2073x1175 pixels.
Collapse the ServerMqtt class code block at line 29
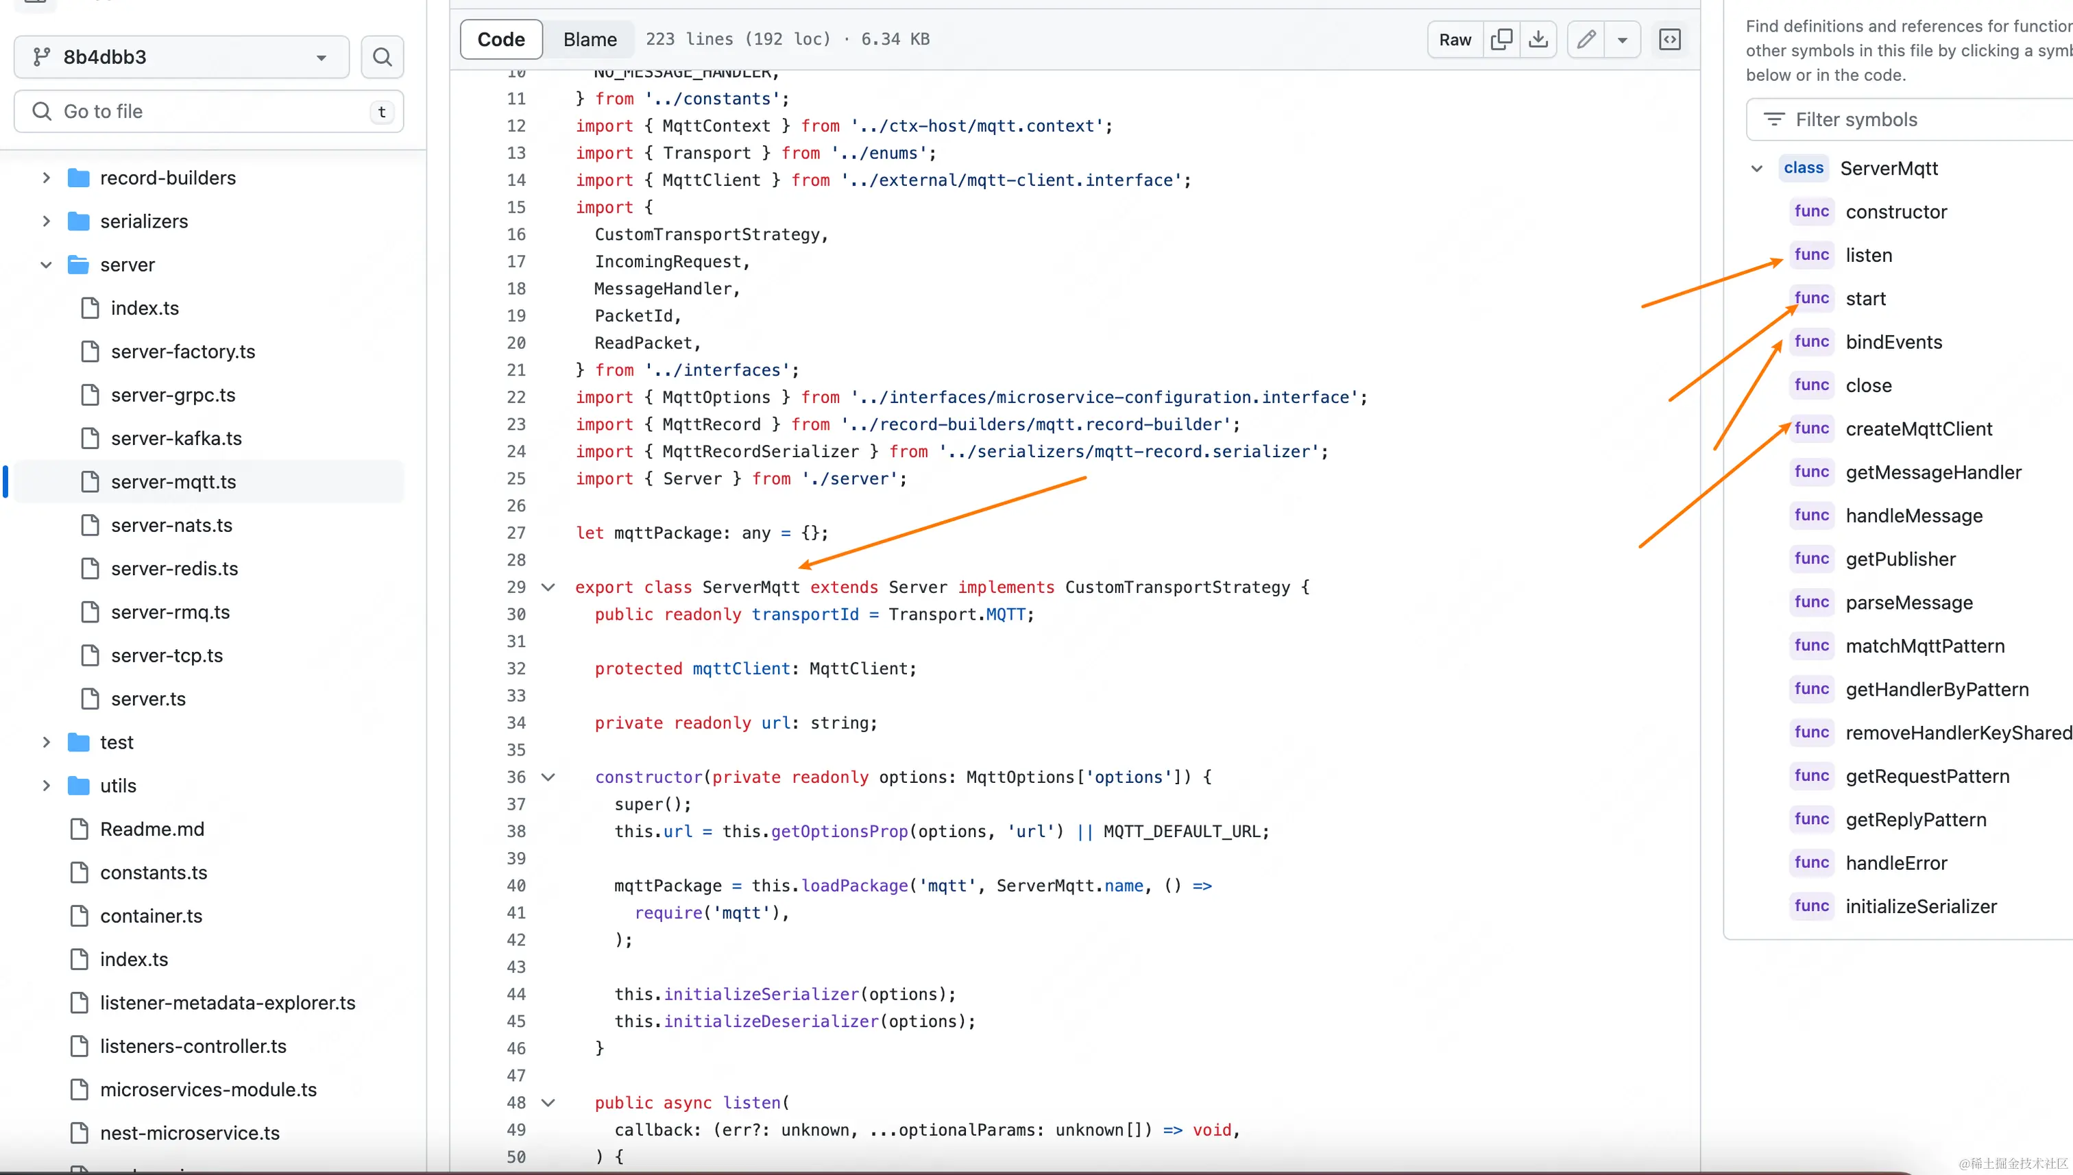click(x=548, y=587)
